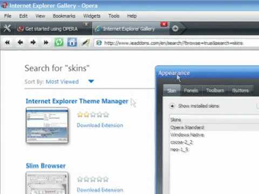Image resolution: width=259 pixels, height=194 pixels.
Task: Click the wand icon in toolbar
Action: (86, 43)
